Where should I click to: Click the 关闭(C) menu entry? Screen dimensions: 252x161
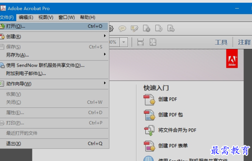tap(54, 102)
